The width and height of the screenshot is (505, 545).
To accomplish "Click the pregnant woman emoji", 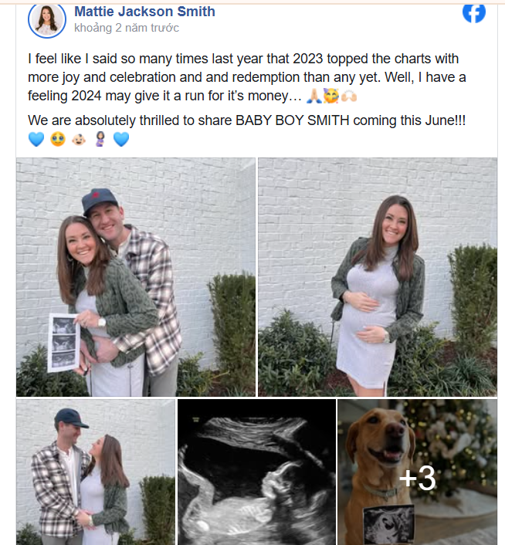I will pyautogui.click(x=100, y=140).
